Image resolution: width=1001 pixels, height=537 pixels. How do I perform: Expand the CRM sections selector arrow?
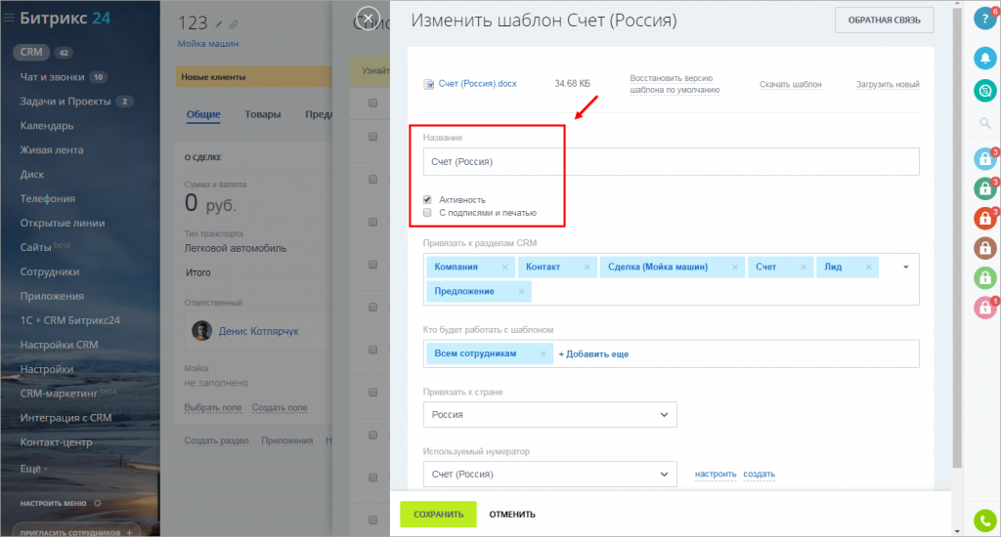click(x=905, y=267)
